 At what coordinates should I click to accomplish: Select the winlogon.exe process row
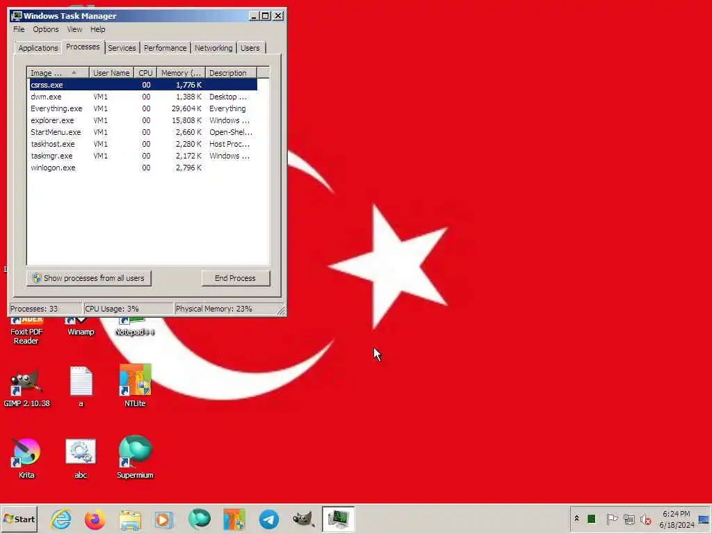point(143,168)
